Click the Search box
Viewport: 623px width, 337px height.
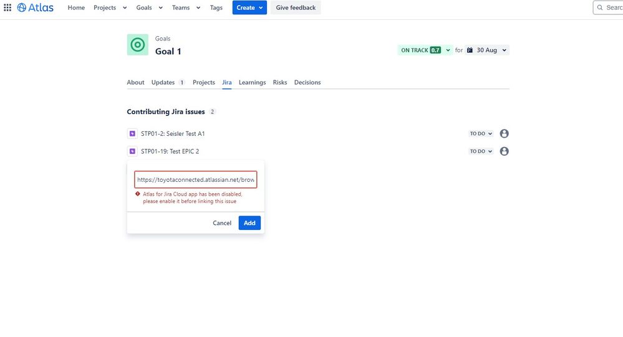(608, 7)
